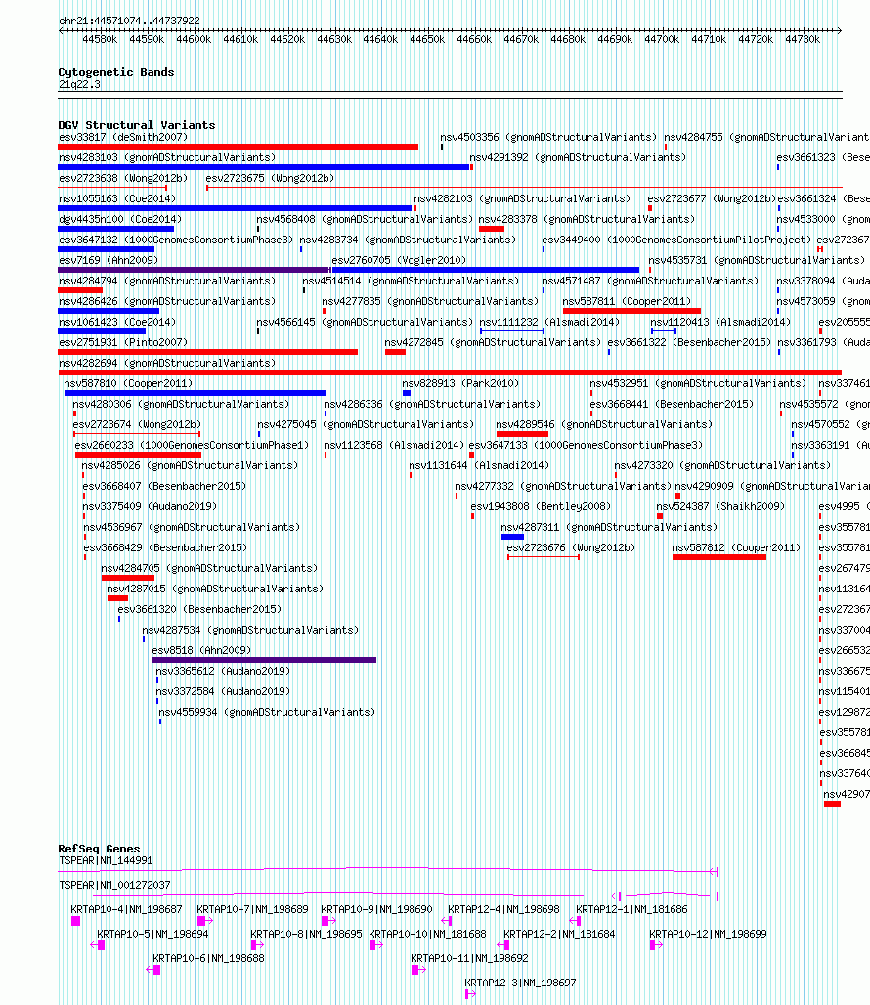
Task: Click nsv4285026 variant label
Action: [190, 465]
